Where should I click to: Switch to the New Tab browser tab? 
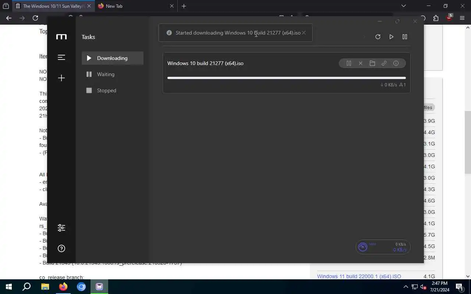[x=136, y=6]
